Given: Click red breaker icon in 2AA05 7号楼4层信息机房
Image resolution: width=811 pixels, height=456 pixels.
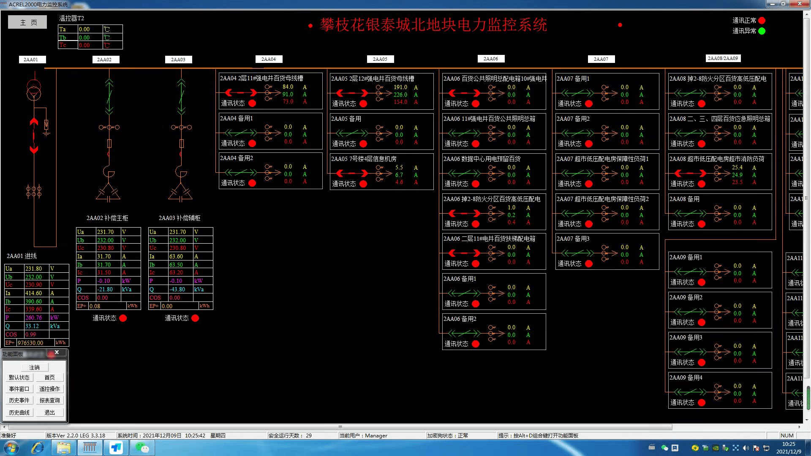Looking at the screenshot, I should [x=352, y=173].
